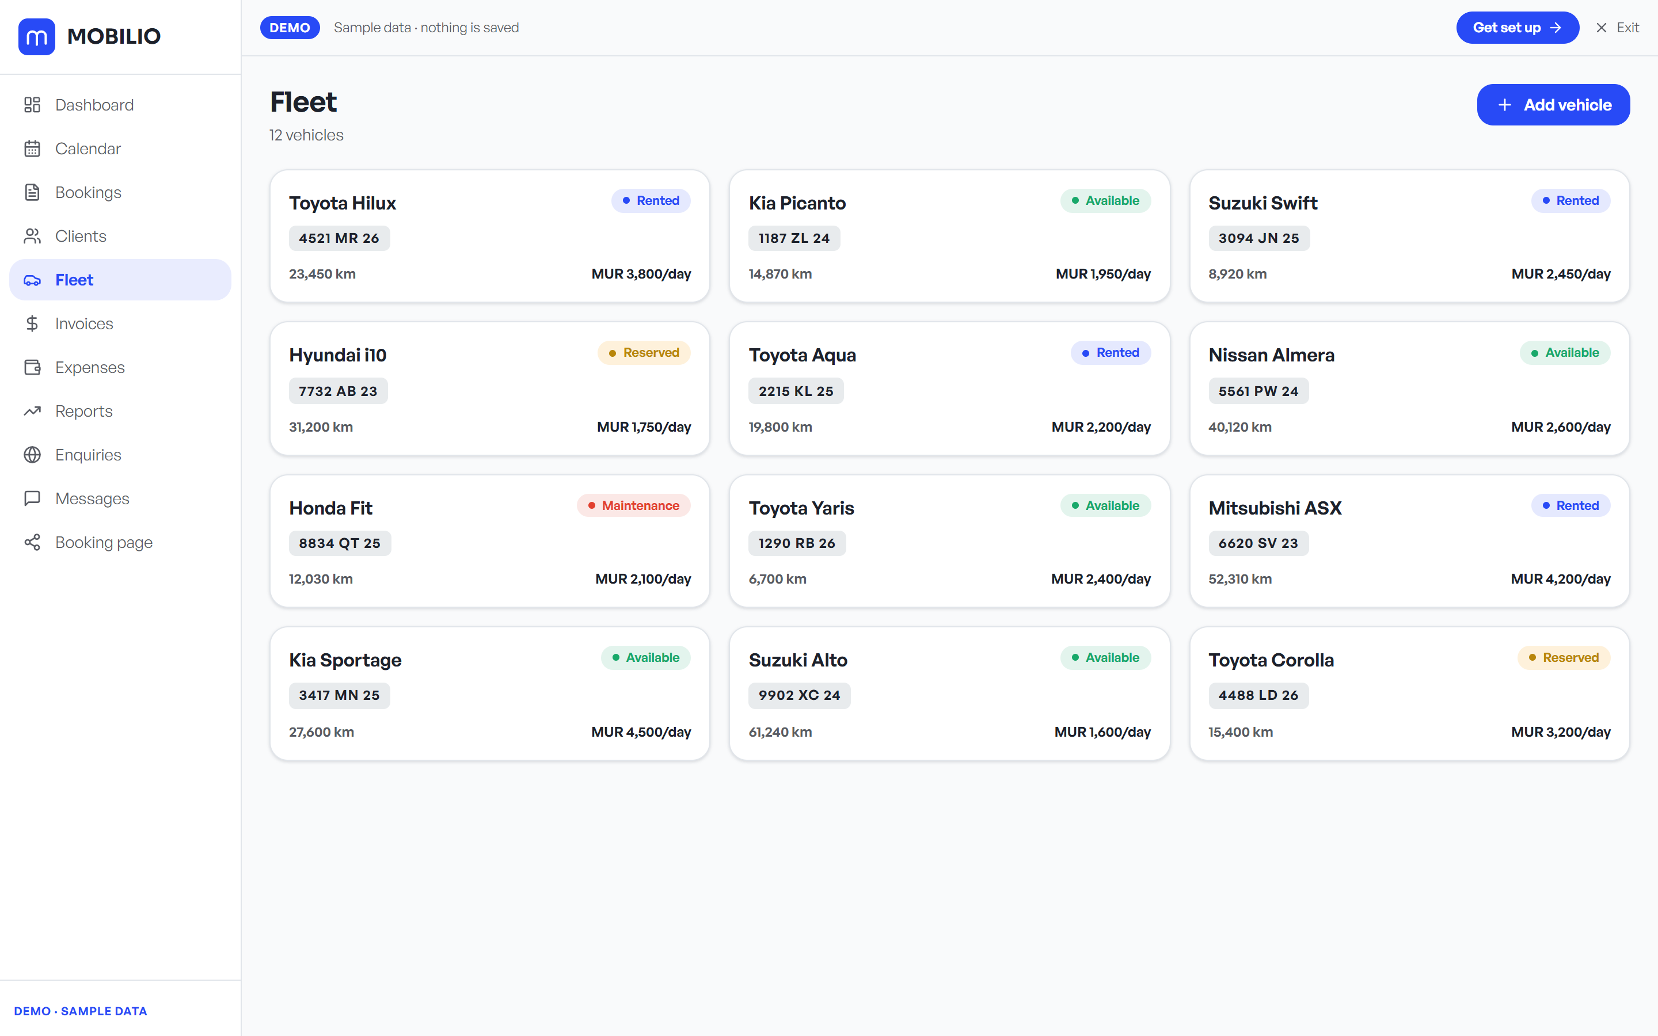This screenshot has width=1658, height=1036.
Task: Click the Sample data nothing is saved notice
Action: pos(426,28)
